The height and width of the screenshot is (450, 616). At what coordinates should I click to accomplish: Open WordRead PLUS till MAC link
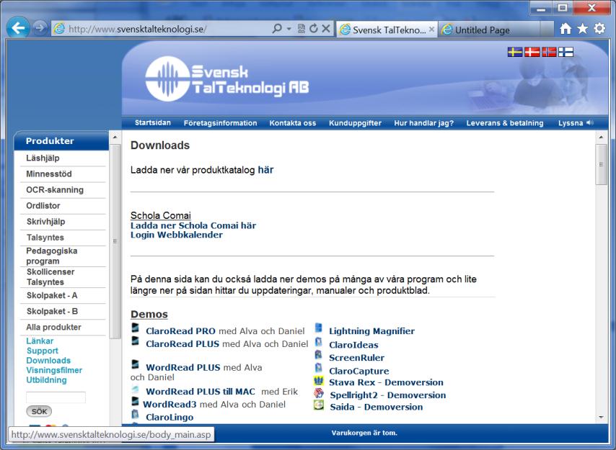tap(201, 391)
